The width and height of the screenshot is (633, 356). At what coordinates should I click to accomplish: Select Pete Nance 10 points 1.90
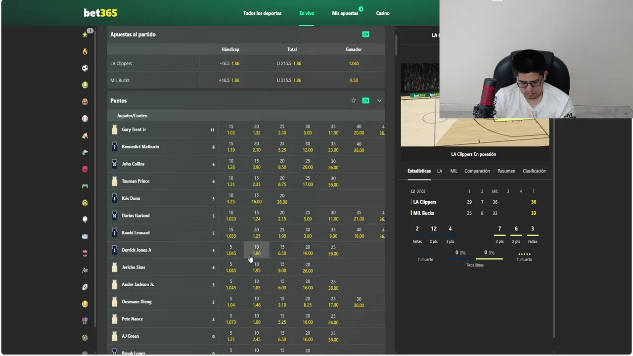point(256,319)
